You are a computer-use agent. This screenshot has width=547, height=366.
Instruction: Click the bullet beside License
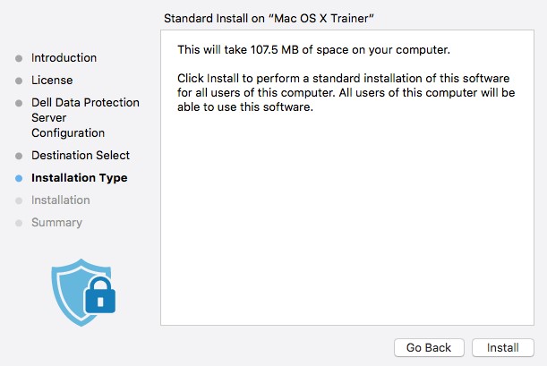[19, 81]
